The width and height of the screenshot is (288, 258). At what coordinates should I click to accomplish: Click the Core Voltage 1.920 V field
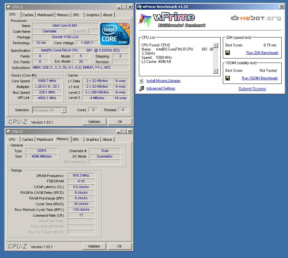click(87, 43)
